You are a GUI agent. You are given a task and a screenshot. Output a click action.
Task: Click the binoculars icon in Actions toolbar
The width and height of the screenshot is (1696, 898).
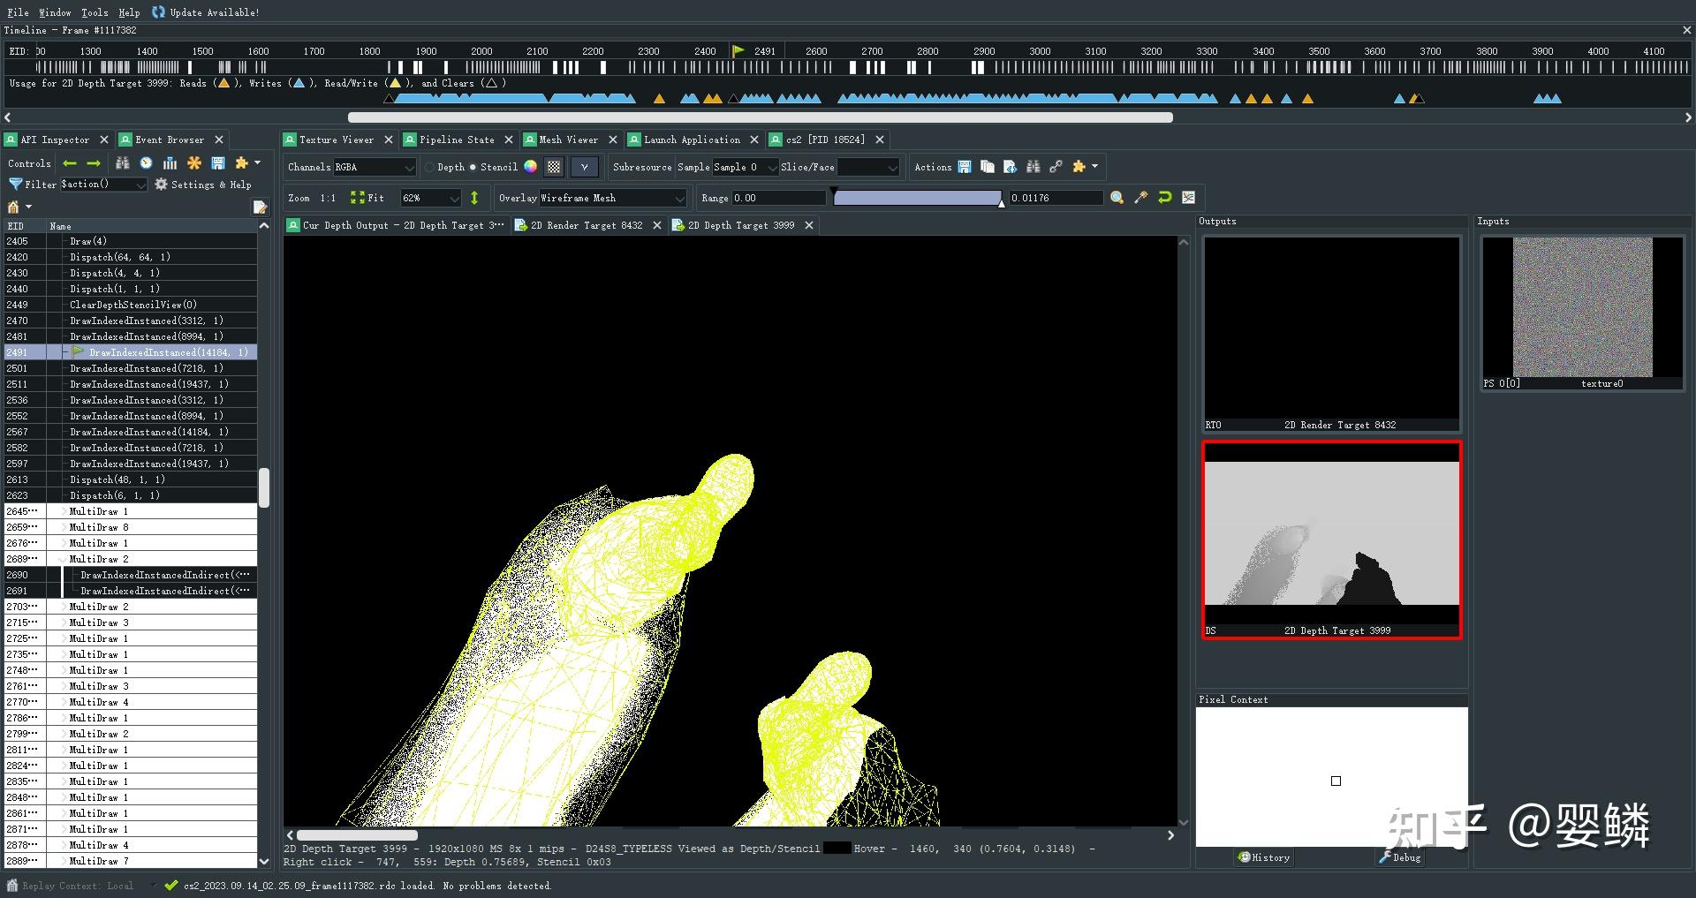pos(1033,167)
